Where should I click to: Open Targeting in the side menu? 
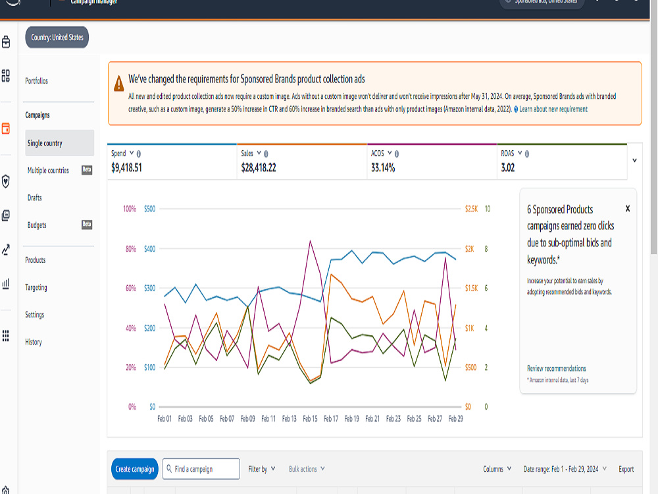[x=36, y=287]
